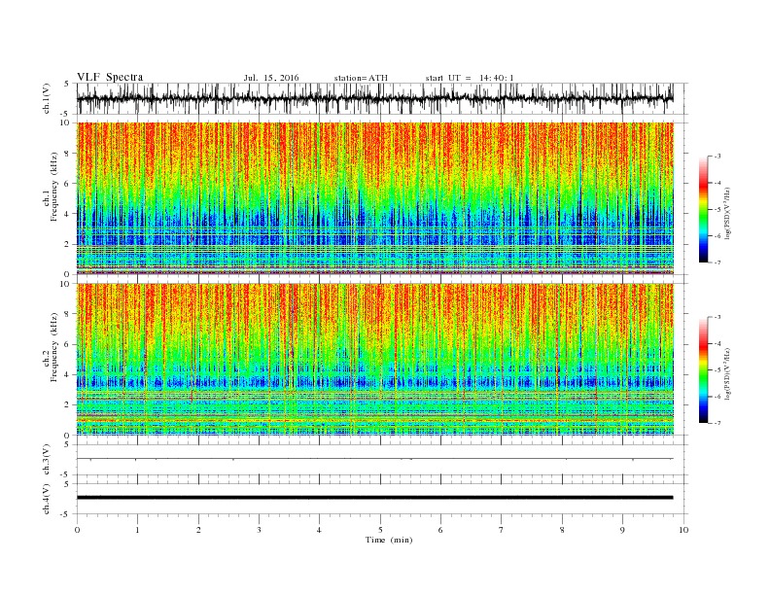Click the time axis tick label "2"

point(198,530)
